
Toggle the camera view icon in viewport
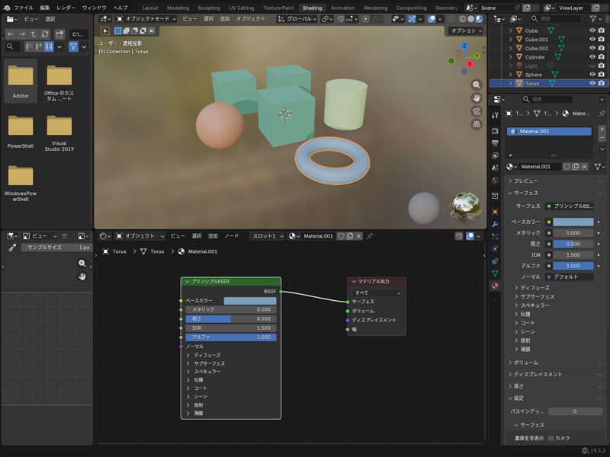(477, 111)
